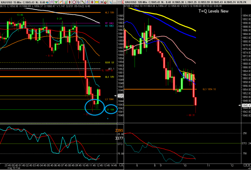Click date 10 on 120-Min time axis
Image resolution: width=251 pixels, height=170 pixels.
coord(185,166)
